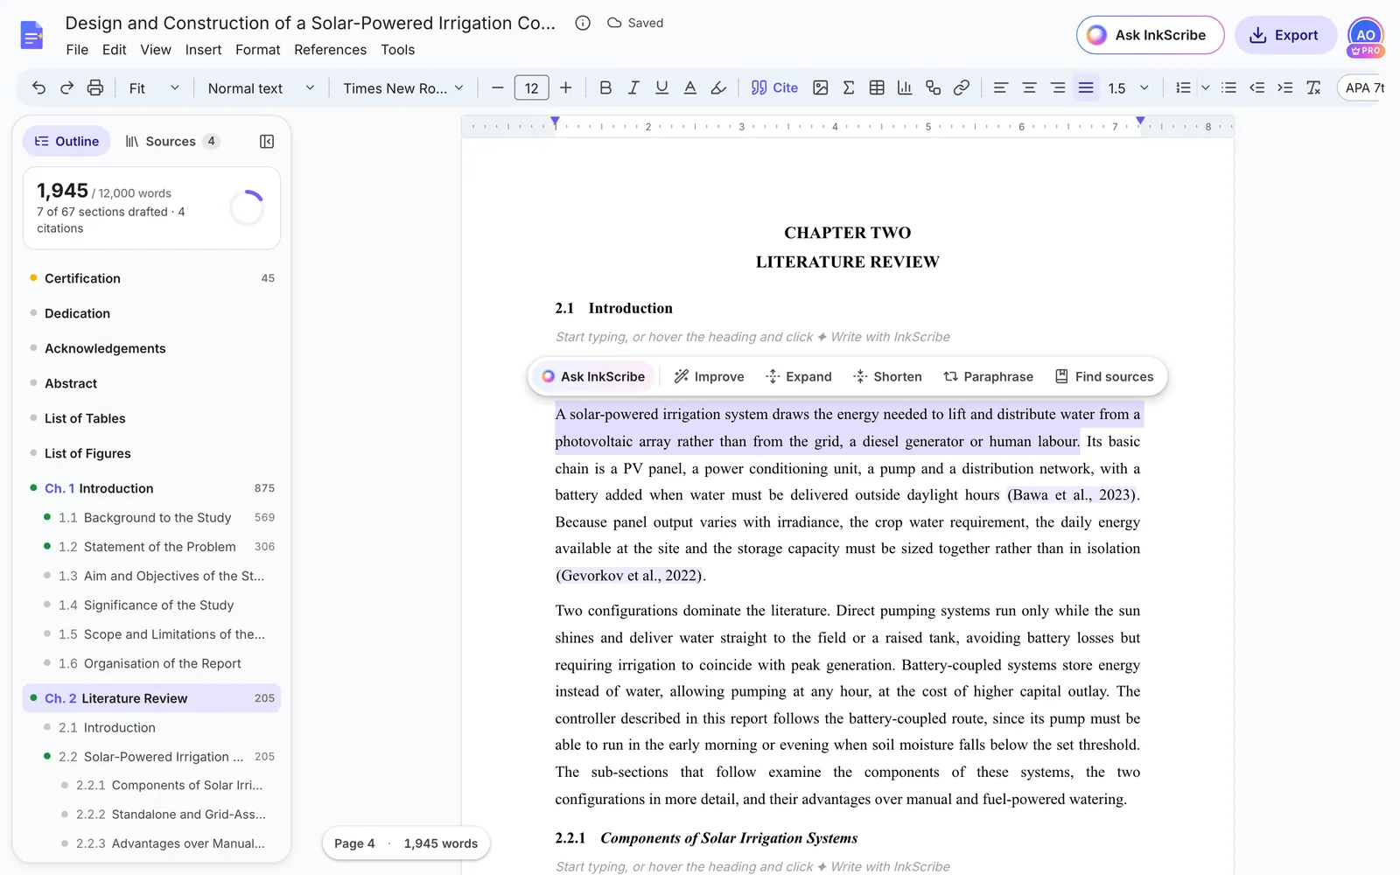This screenshot has width=1400, height=875.
Task: Insert an equation with sigma icon
Action: (x=848, y=87)
